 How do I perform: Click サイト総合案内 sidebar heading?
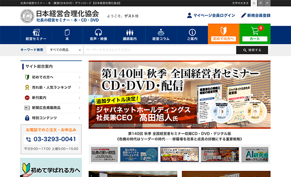pyautogui.click(x=39, y=66)
